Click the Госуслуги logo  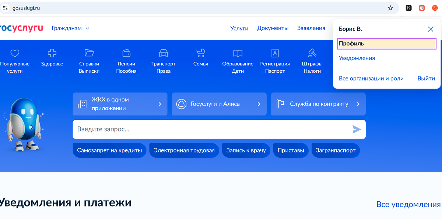pyautogui.click(x=21, y=28)
